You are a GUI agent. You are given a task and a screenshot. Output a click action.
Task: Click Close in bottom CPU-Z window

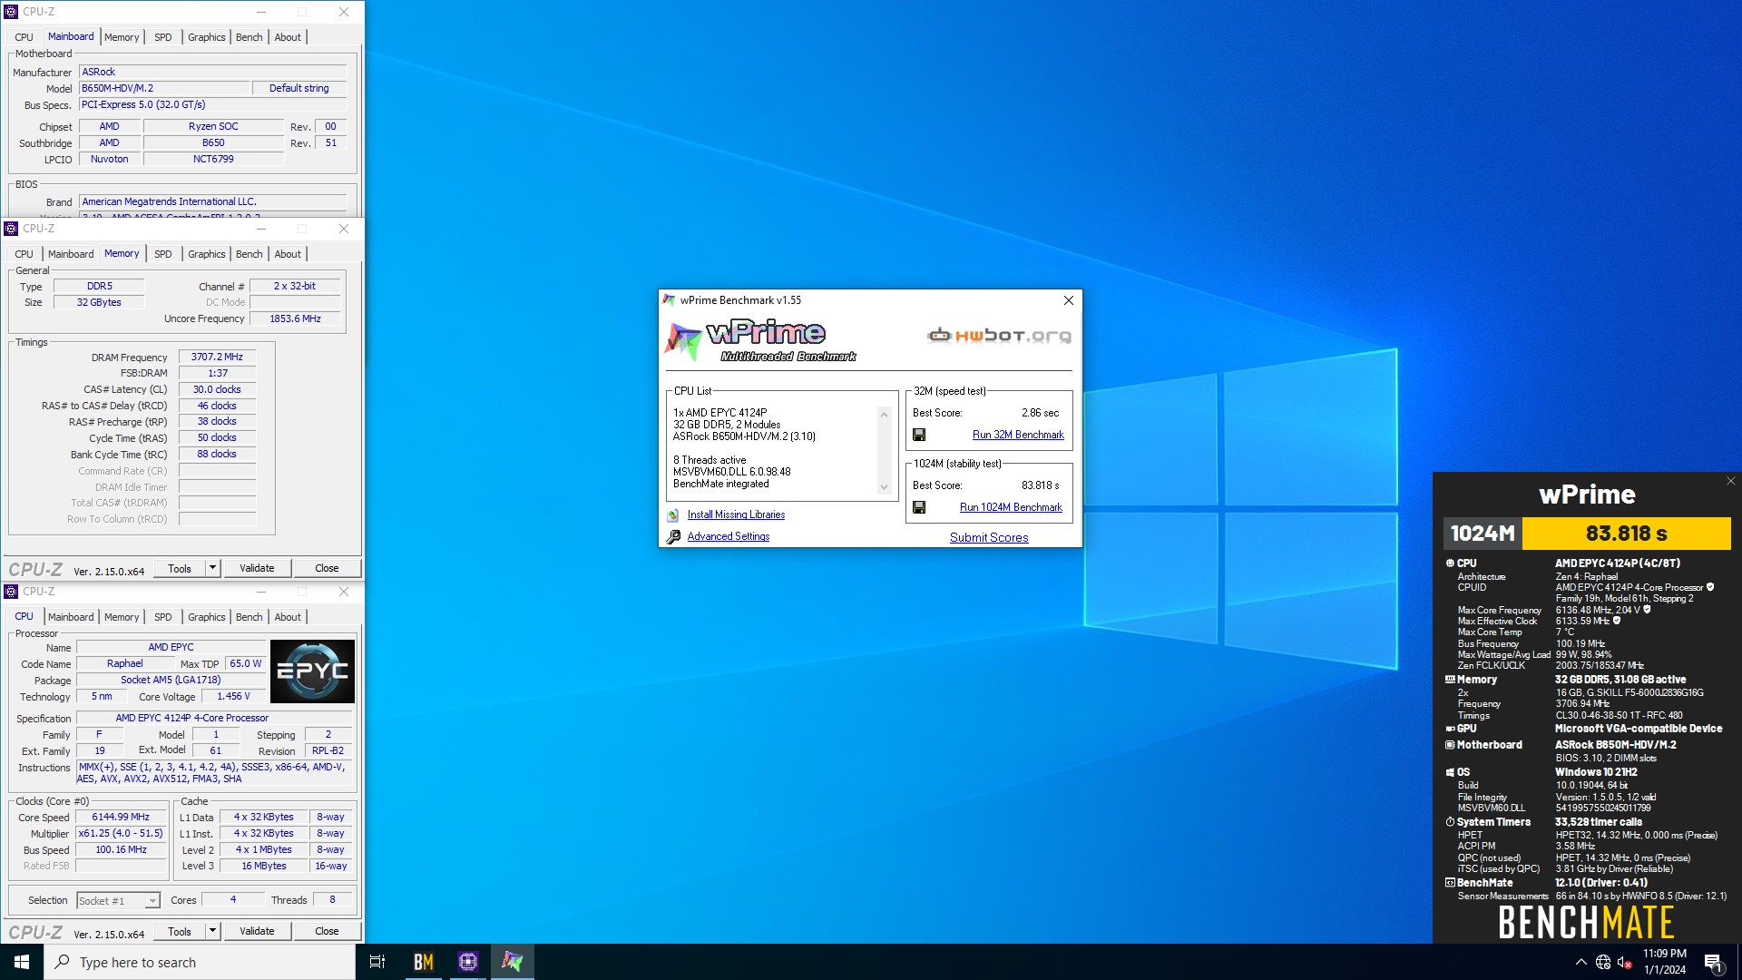click(x=327, y=931)
